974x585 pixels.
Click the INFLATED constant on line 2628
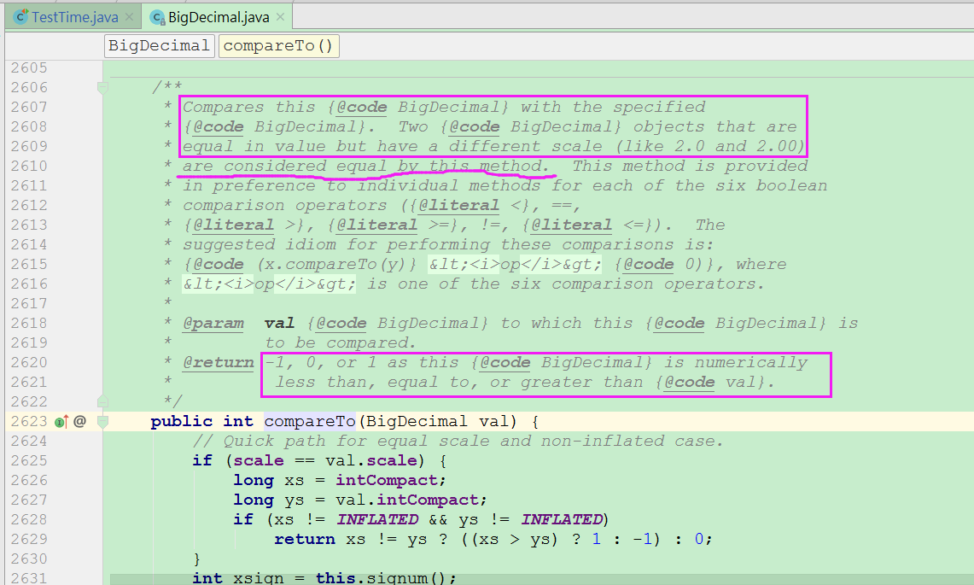pyautogui.click(x=378, y=519)
